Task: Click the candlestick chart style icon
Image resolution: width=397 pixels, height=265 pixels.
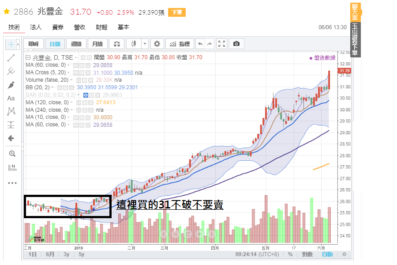Action: 134,44
